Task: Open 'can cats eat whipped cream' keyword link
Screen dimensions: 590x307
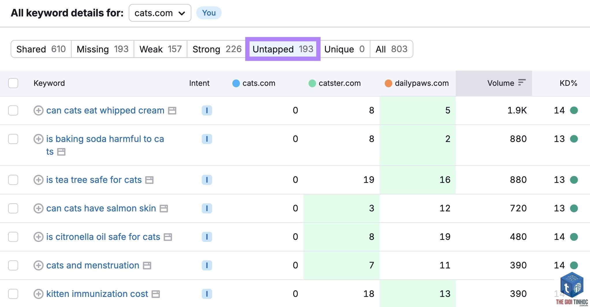Action: pos(105,110)
